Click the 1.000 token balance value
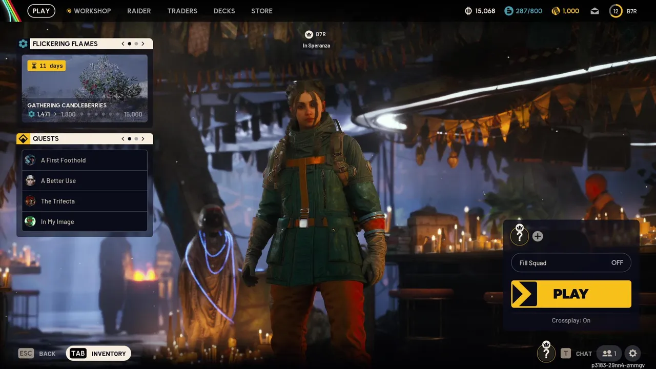The height and width of the screenshot is (369, 656). (571, 11)
